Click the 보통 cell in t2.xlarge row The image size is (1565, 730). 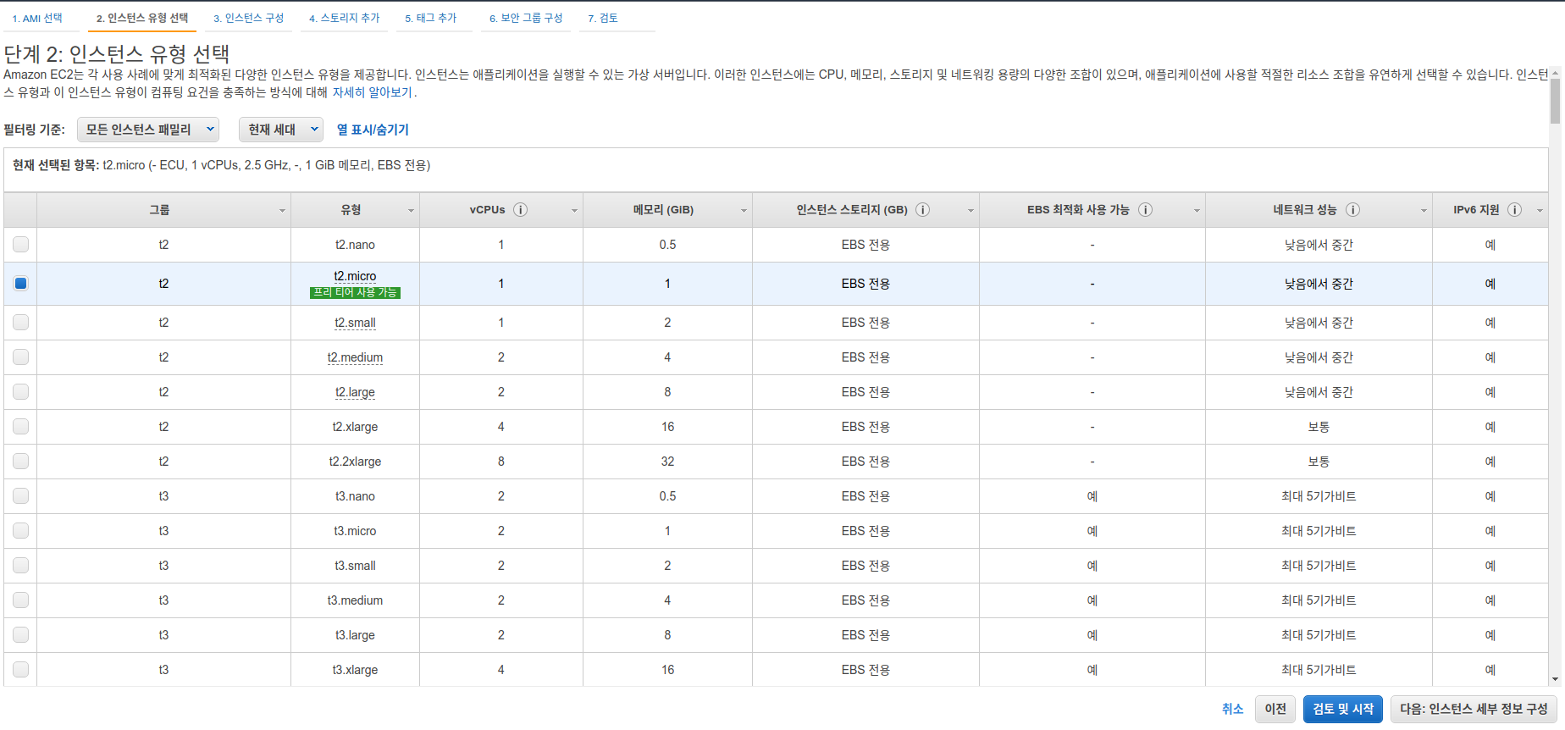tap(1319, 427)
